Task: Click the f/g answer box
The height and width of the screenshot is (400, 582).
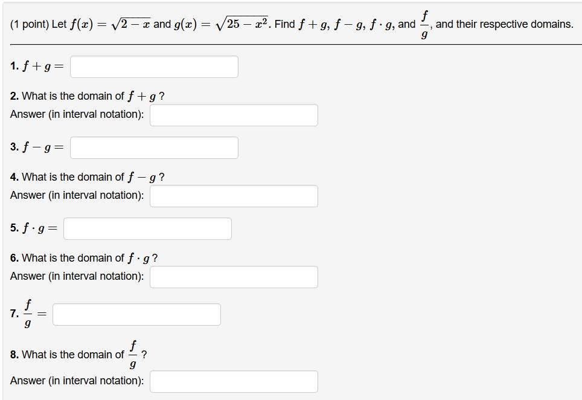Action: click(136, 314)
